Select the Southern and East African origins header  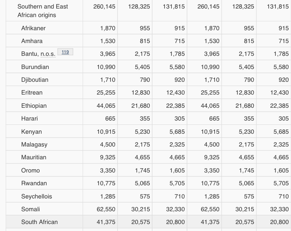click(43, 11)
